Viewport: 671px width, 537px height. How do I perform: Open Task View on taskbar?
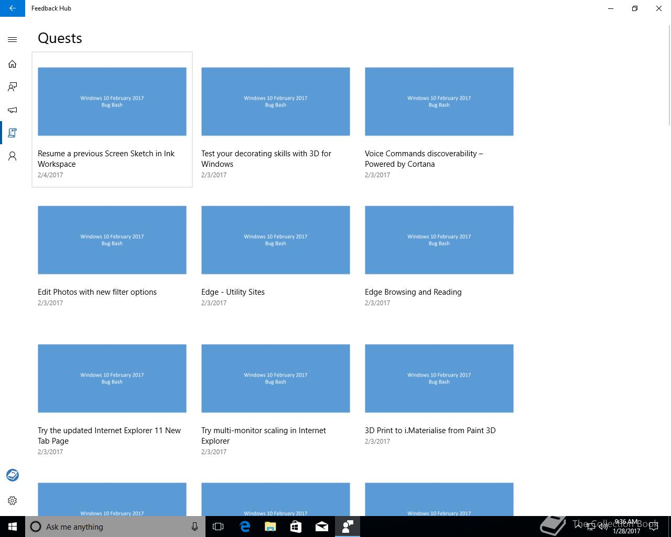tap(218, 527)
